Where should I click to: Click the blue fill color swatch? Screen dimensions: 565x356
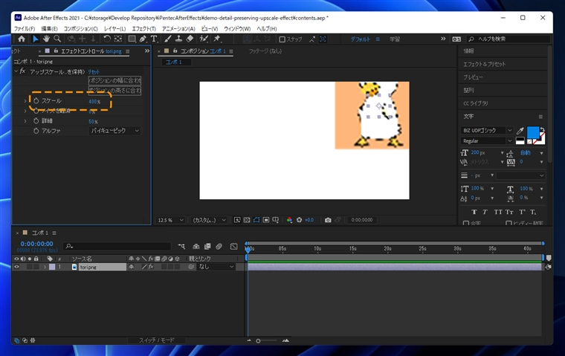pos(533,132)
